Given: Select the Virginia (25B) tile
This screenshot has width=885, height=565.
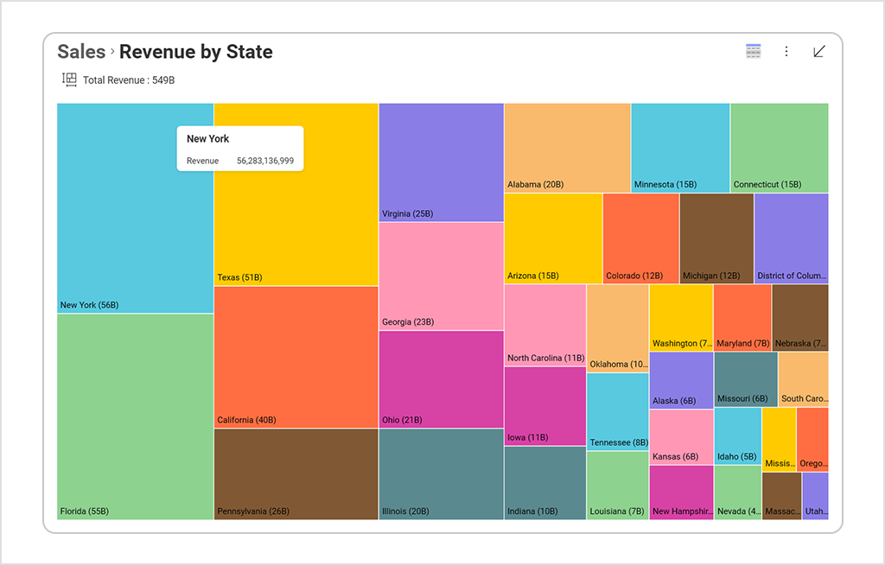Looking at the screenshot, I should (x=439, y=160).
